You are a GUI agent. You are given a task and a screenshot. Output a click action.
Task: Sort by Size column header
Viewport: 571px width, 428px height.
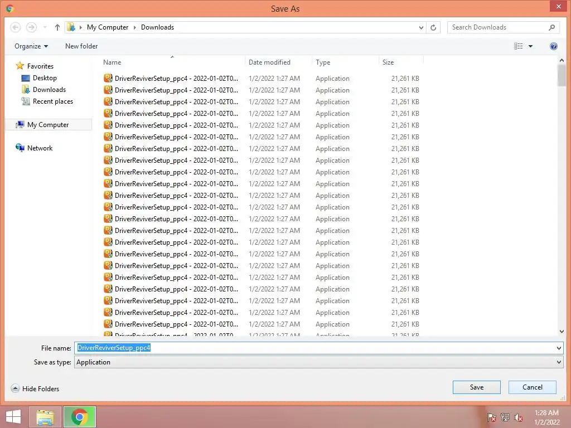(x=401, y=62)
